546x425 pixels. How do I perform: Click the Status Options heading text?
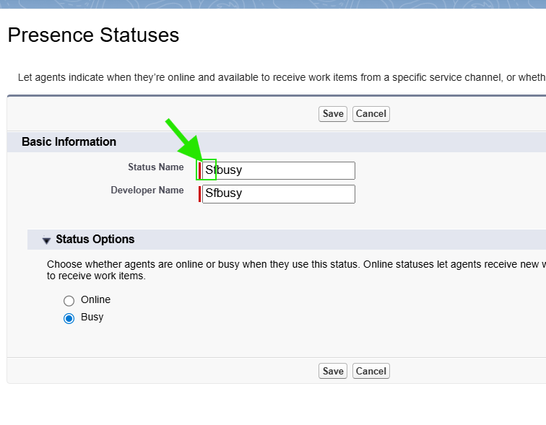click(95, 240)
